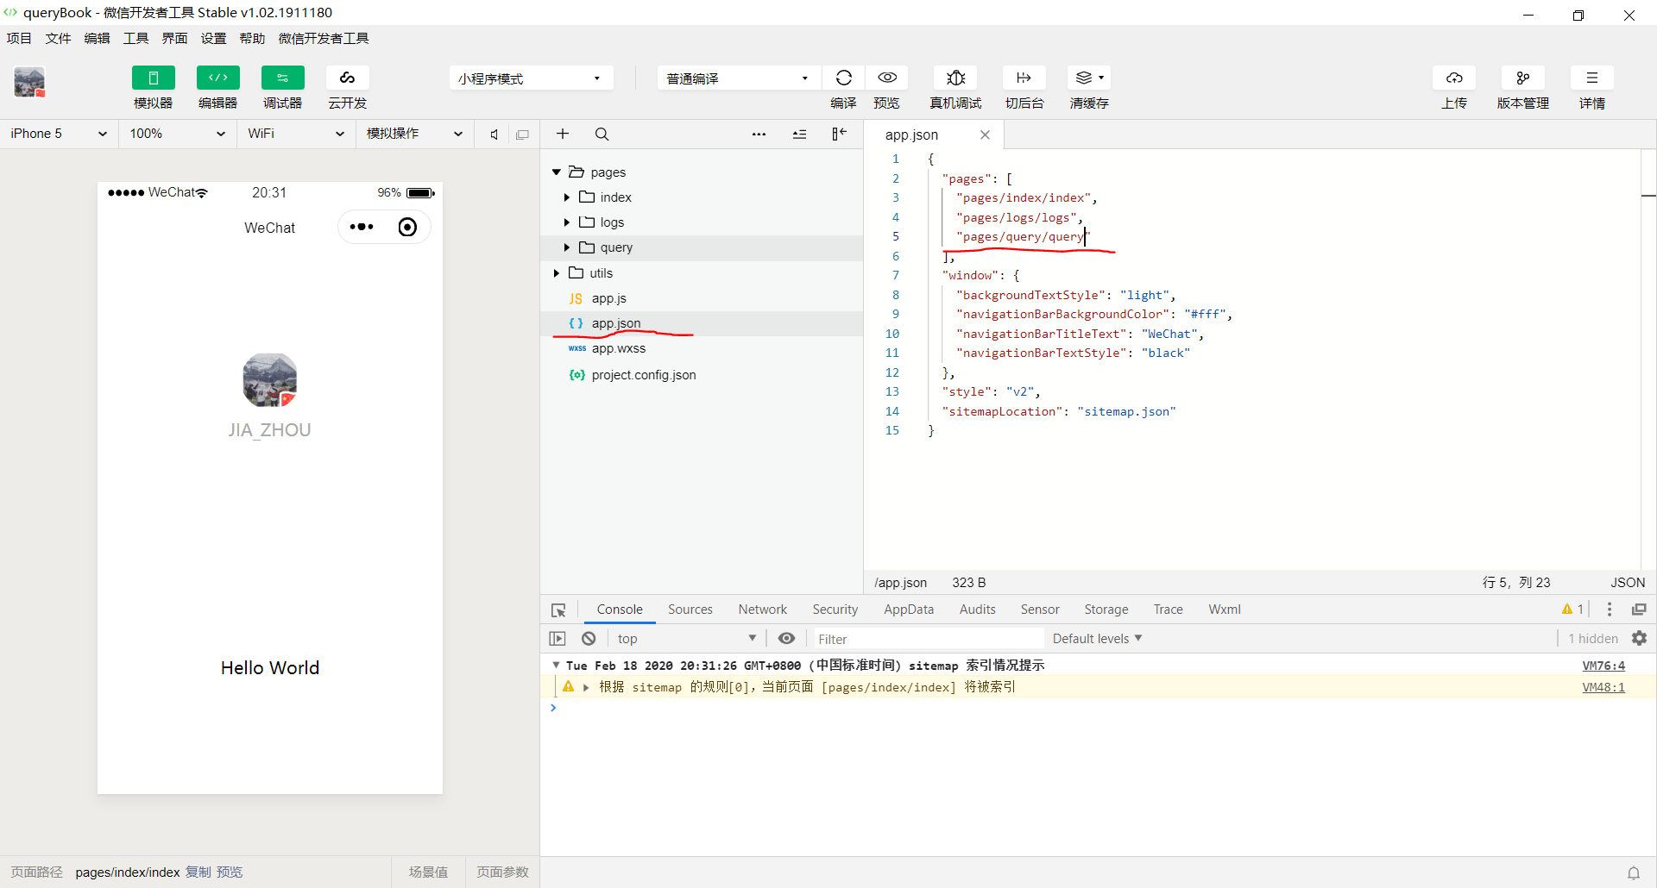This screenshot has width=1657, height=888.
Task: Click the preview eye icon
Action: [887, 78]
